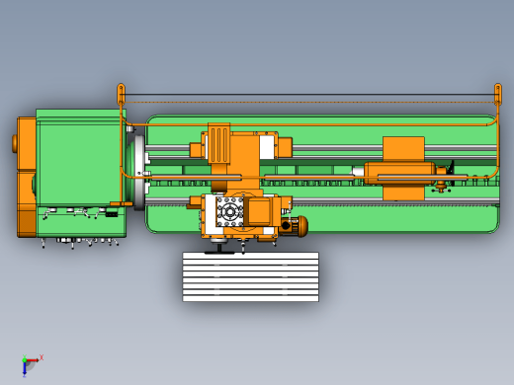
Task: Select the electric motor on the carriage
Action: click(294, 226)
